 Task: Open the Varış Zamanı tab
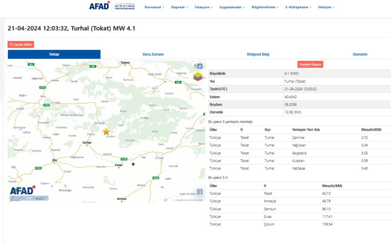pyautogui.click(x=153, y=54)
